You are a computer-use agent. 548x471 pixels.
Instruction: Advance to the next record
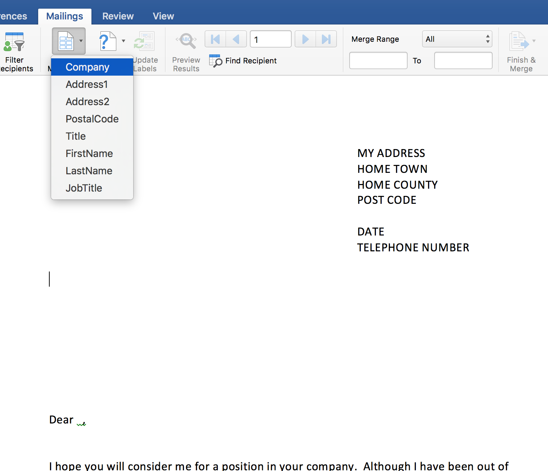pos(305,39)
